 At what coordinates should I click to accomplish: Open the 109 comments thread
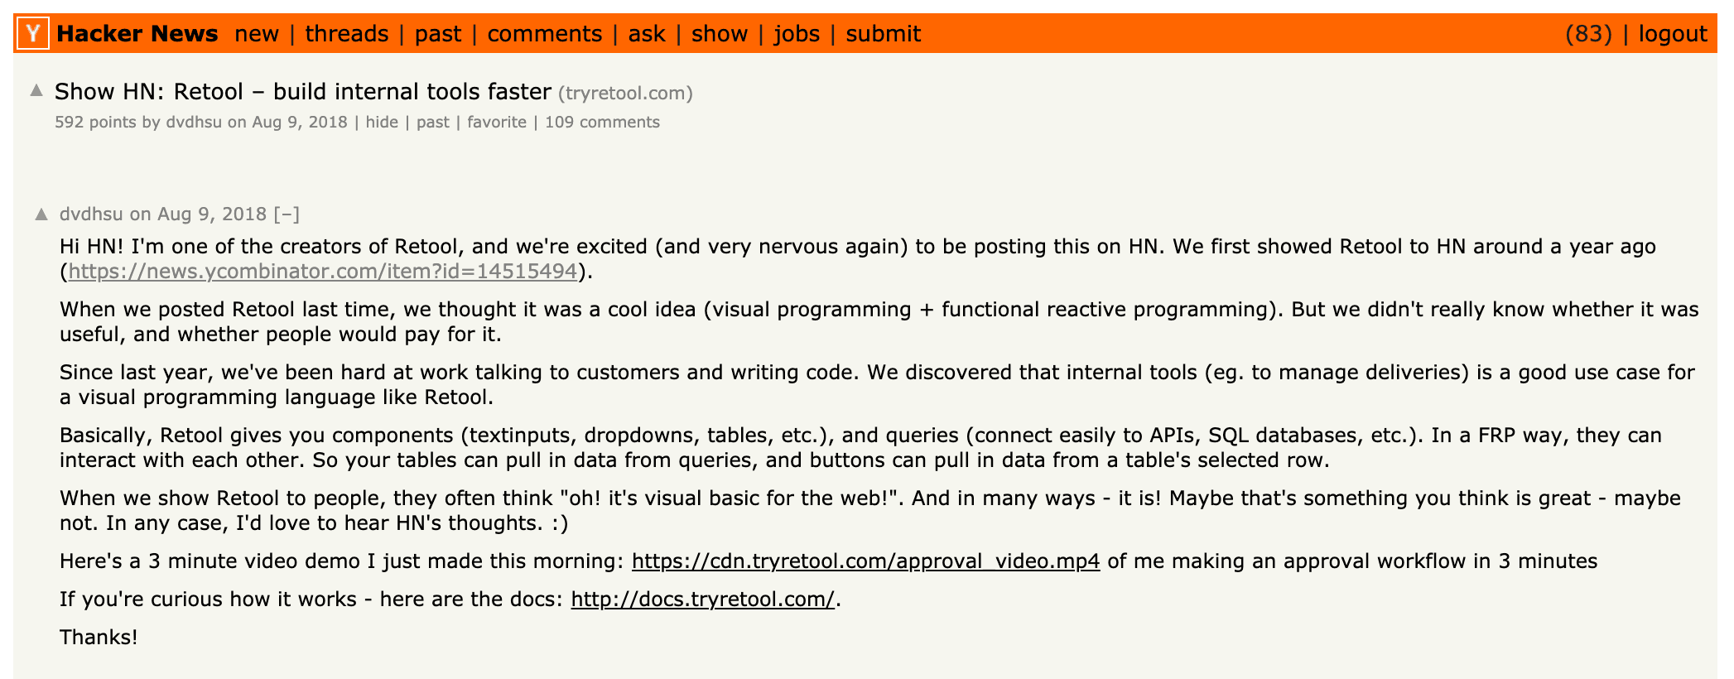pos(601,121)
